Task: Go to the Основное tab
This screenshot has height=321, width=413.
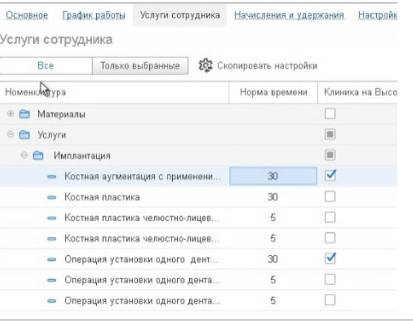Action: pyautogui.click(x=26, y=15)
